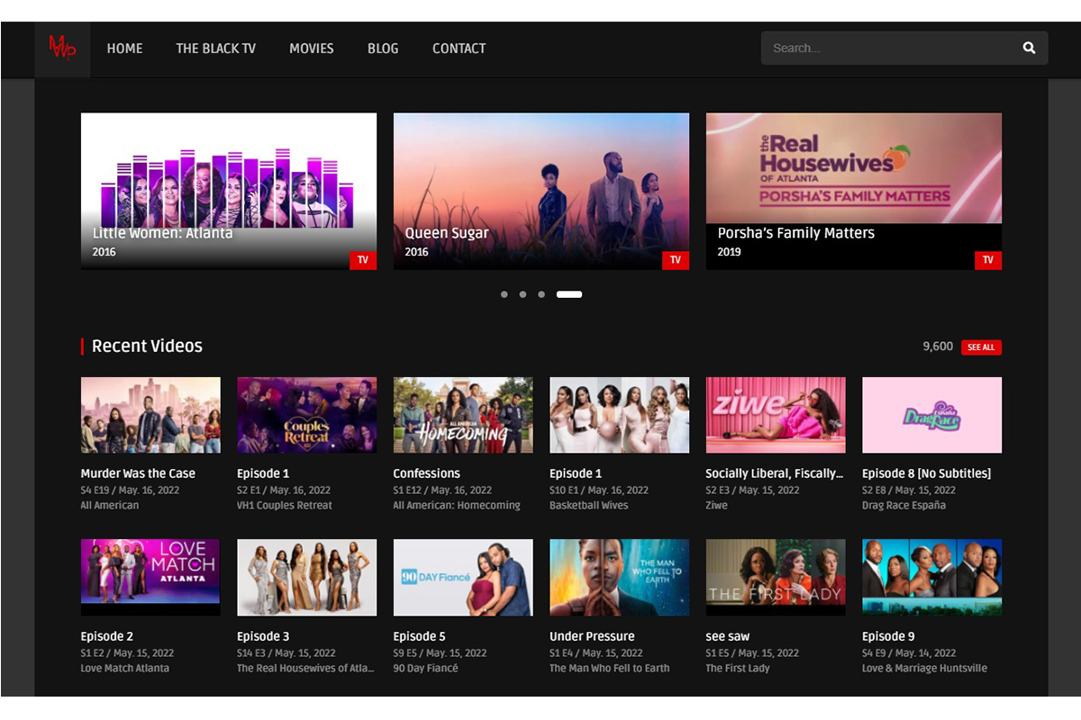Open the Couples Retreat thumbnail
Viewport: 1081px width, 720px height.
point(306,415)
